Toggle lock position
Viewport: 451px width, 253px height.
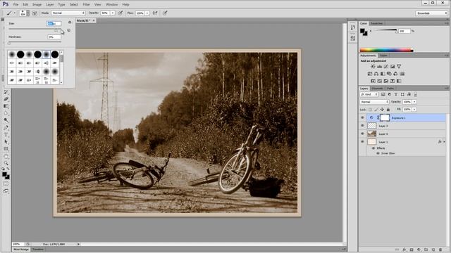coord(382,110)
